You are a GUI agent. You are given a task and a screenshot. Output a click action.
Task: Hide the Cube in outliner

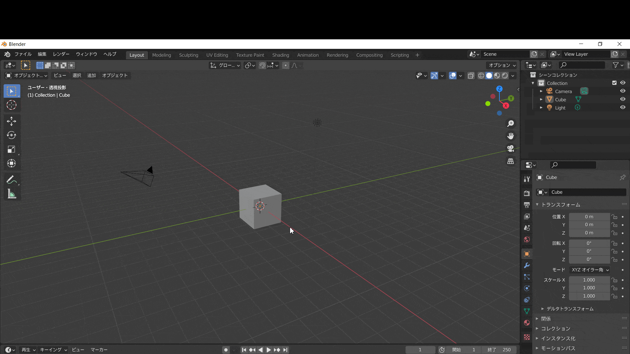(x=622, y=99)
